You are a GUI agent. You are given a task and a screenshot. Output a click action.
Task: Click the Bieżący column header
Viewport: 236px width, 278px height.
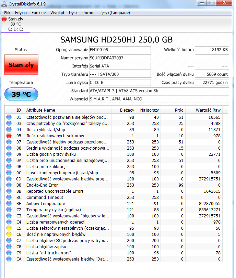123,110
